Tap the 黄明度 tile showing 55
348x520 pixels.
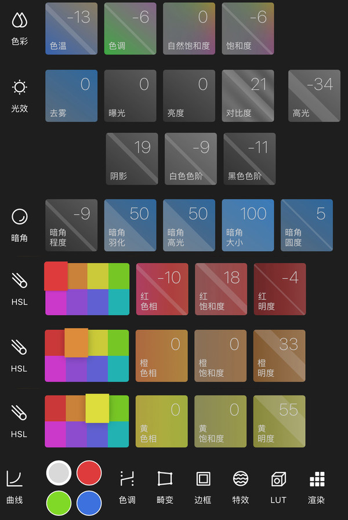click(x=280, y=421)
